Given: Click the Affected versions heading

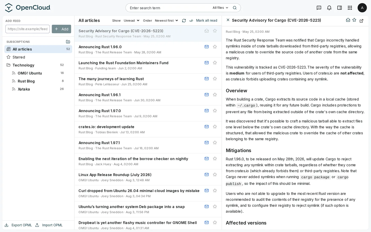Looking at the screenshot, I should pos(246,223).
